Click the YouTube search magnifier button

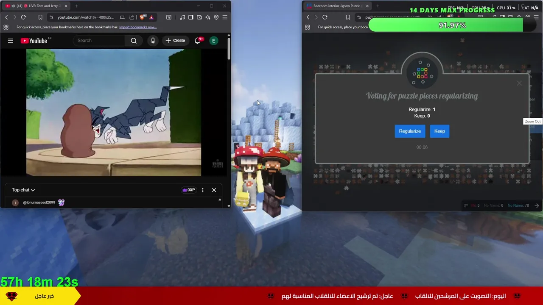[134, 41]
